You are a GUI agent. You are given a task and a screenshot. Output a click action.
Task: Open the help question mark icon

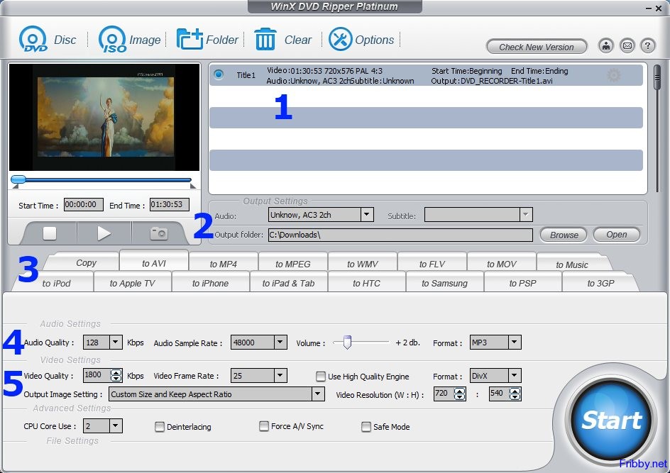click(648, 45)
